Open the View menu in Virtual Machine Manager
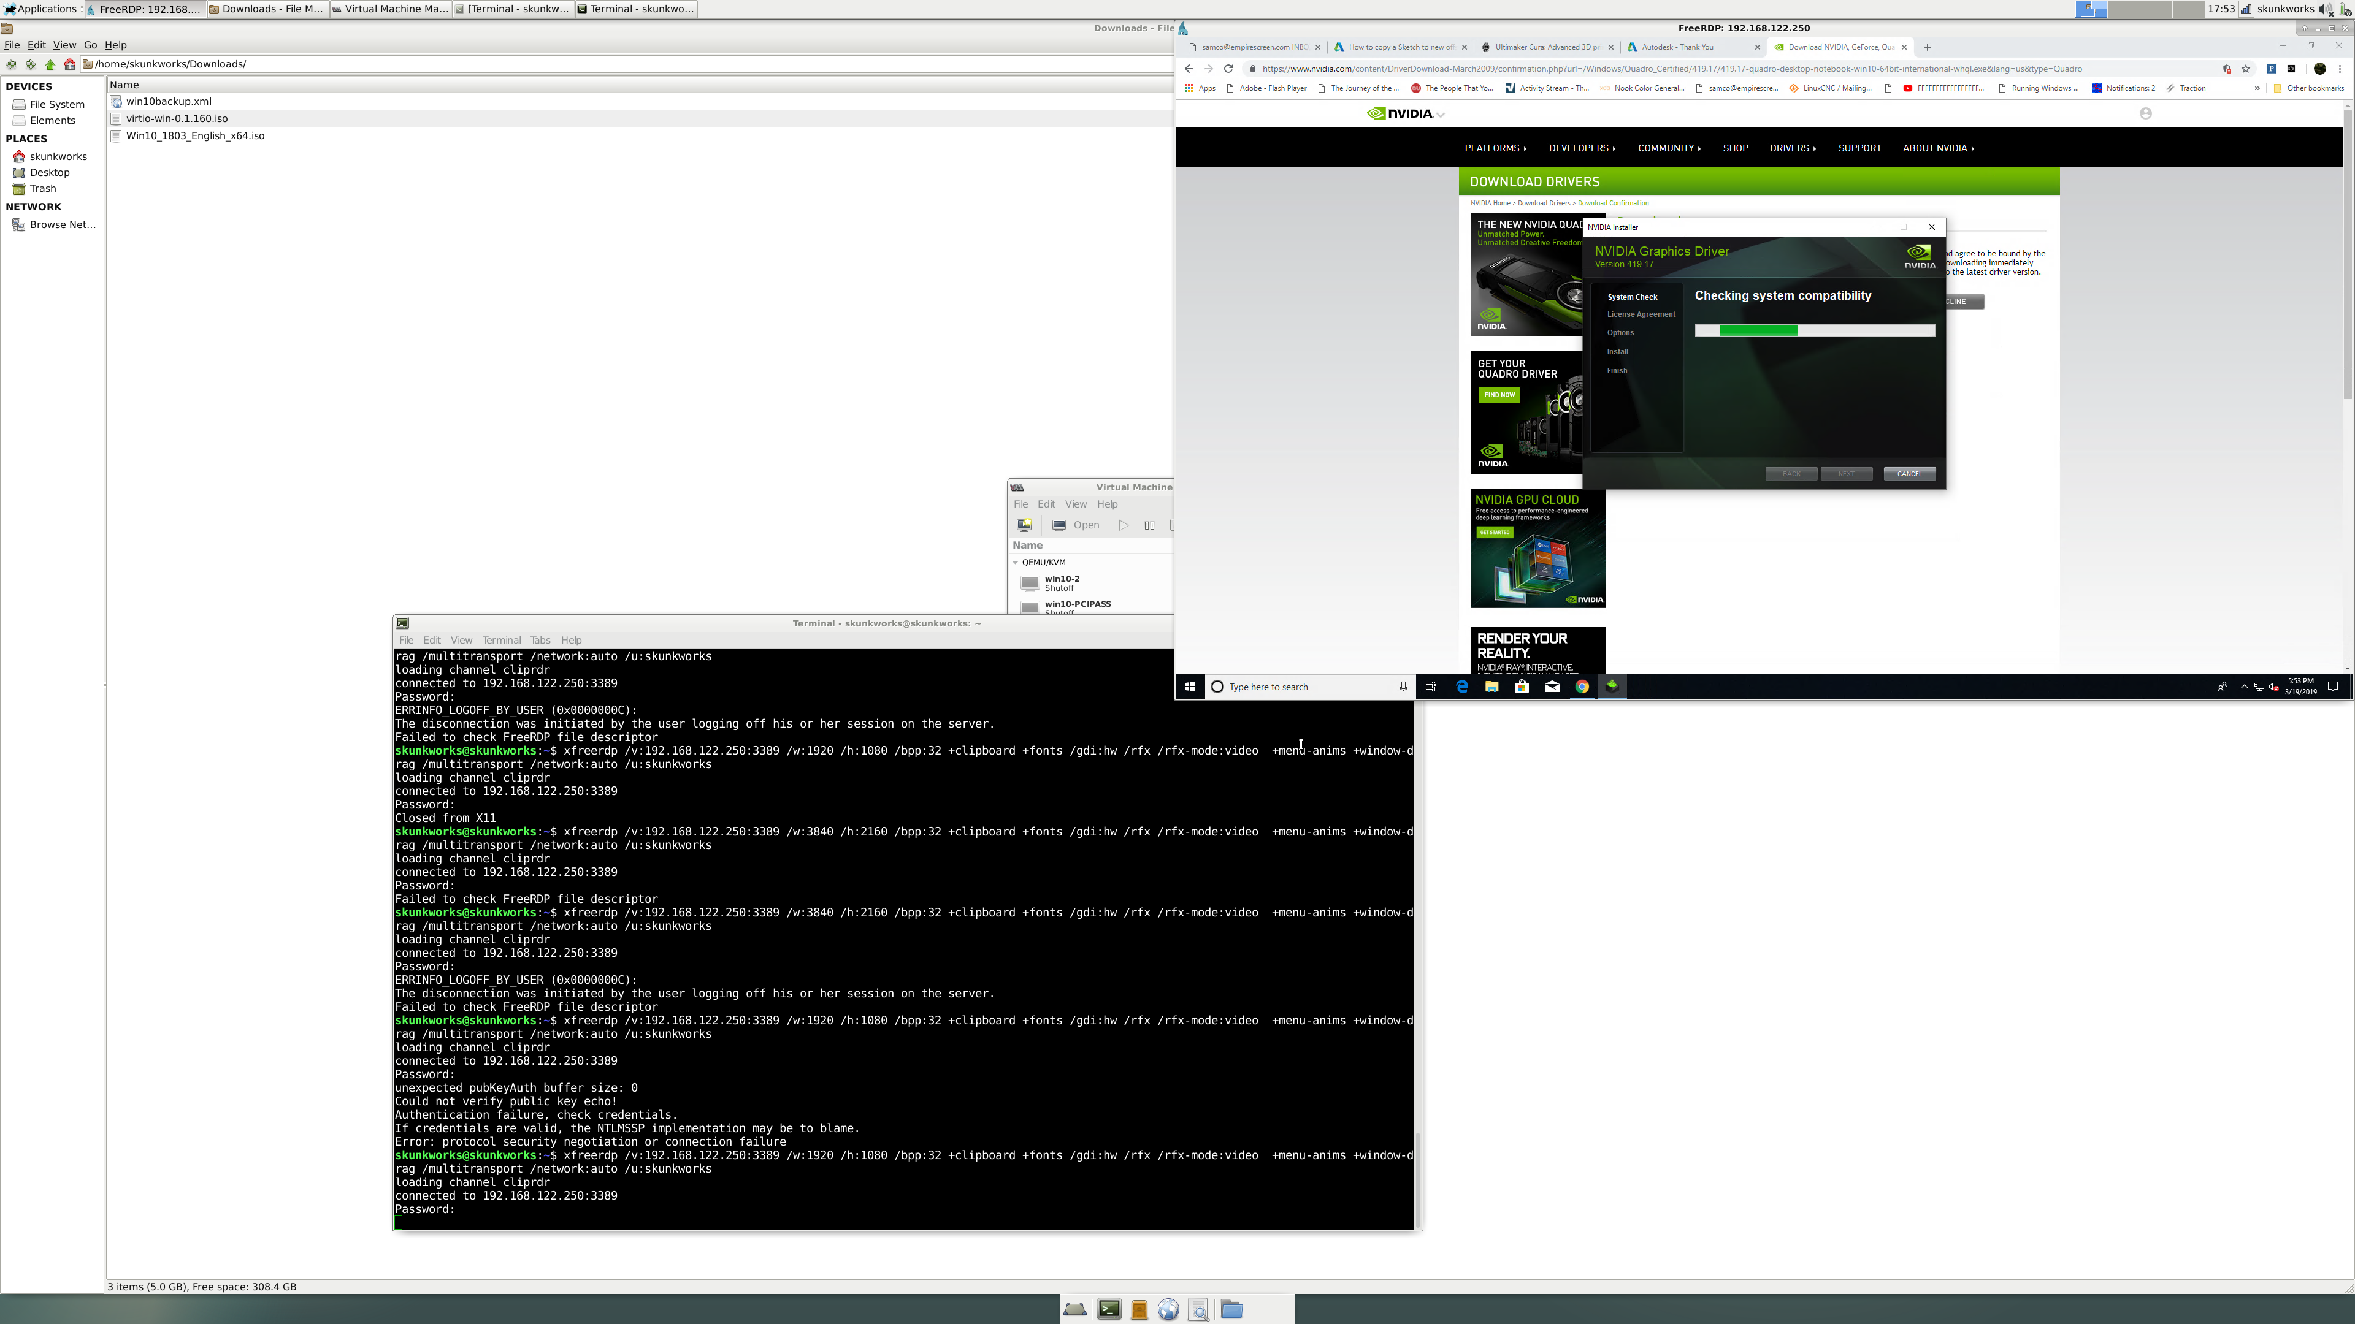This screenshot has width=2355, height=1324. coord(1076,504)
